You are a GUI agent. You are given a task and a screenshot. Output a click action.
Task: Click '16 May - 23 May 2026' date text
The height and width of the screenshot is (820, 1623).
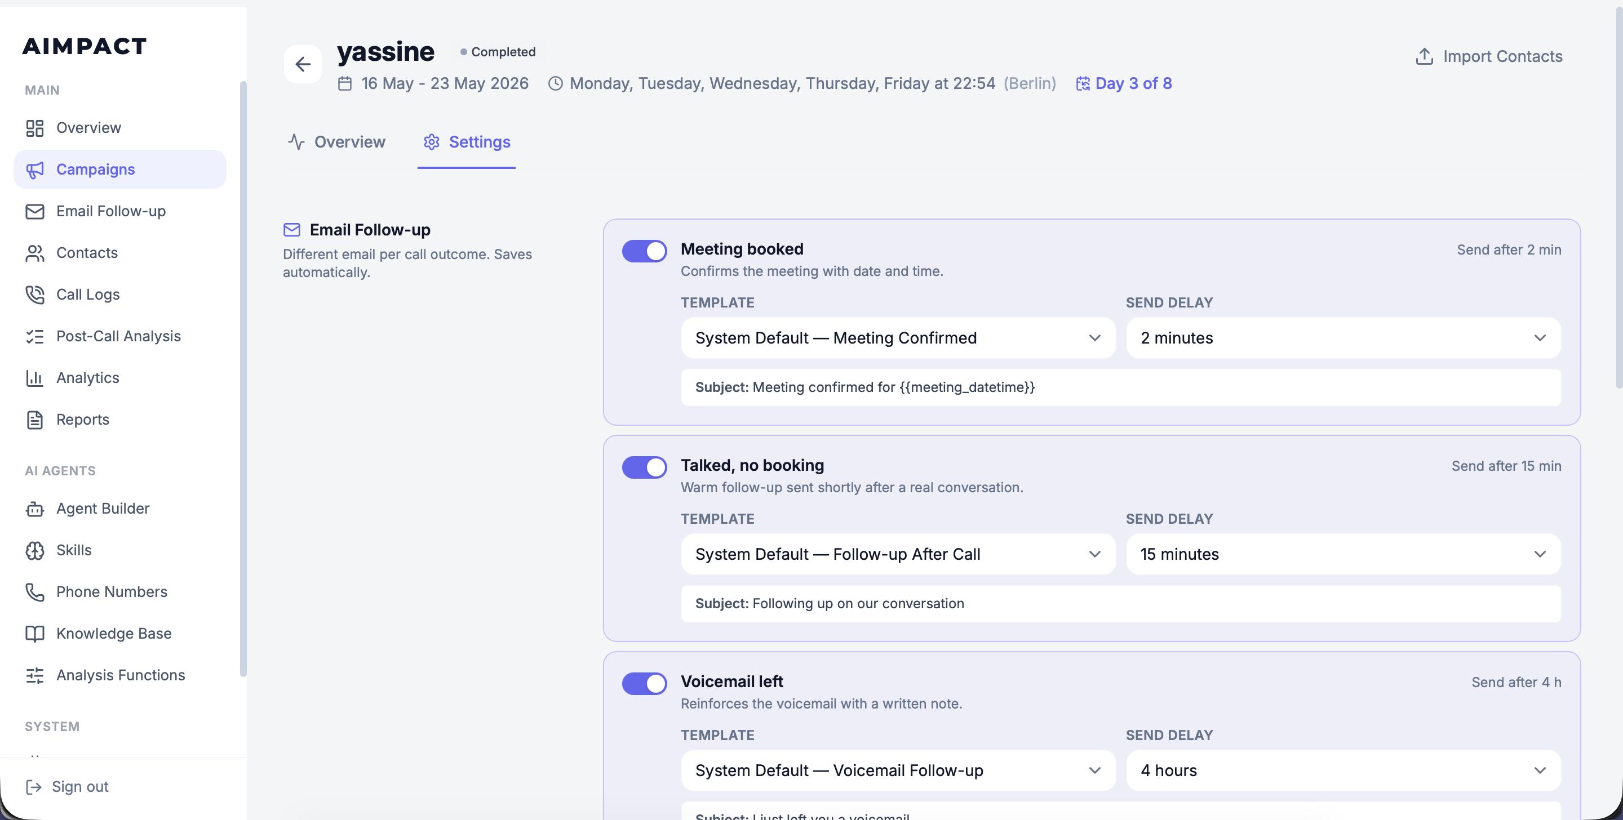(x=445, y=83)
